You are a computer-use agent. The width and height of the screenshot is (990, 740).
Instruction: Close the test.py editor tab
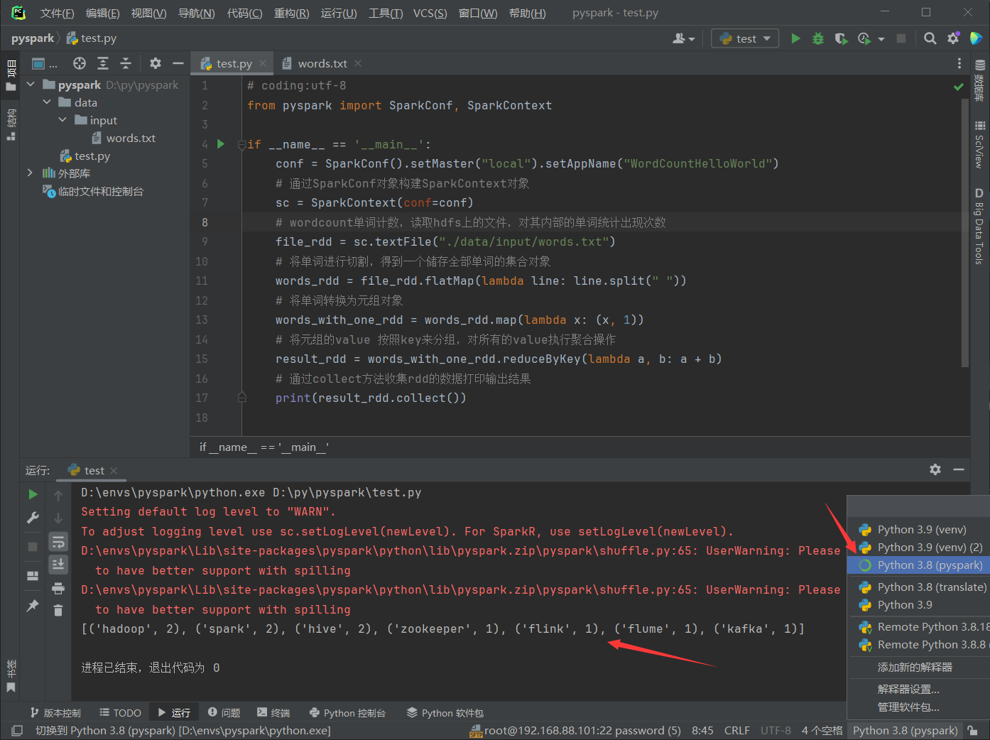[x=263, y=63]
